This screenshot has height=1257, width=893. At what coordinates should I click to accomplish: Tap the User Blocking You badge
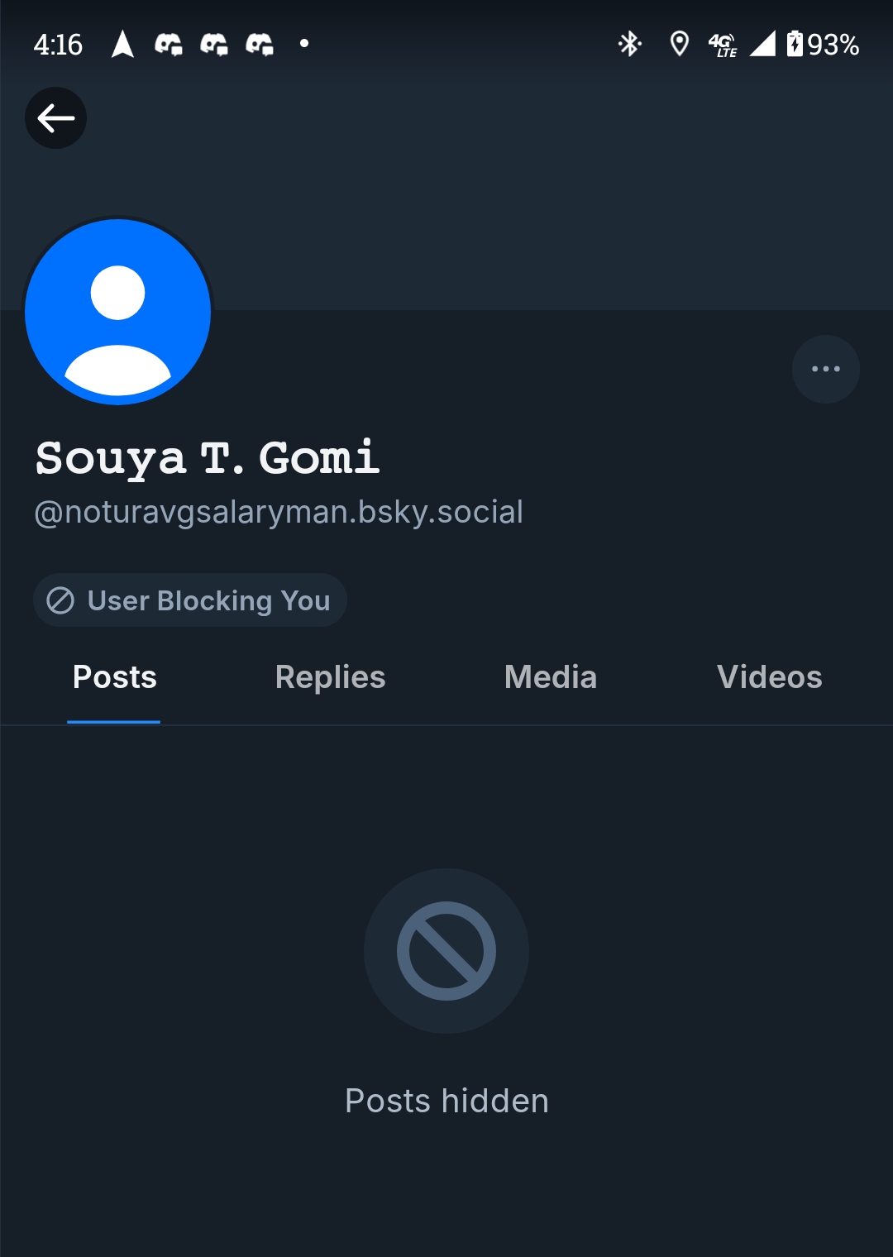190,600
